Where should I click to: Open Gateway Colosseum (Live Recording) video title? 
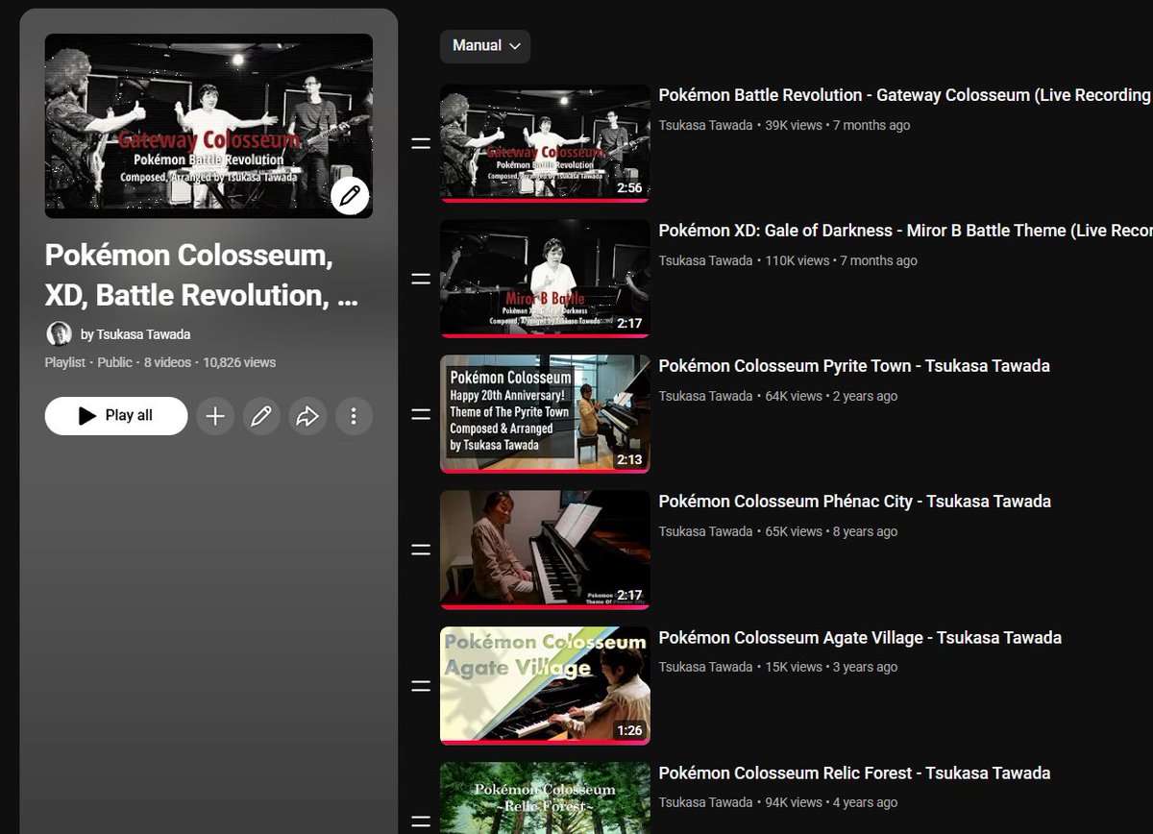coord(904,95)
